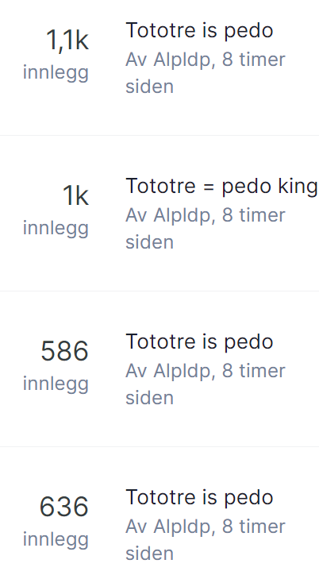Click the innlegg label under 636
Viewport: 319px width, 575px height.
56,539
